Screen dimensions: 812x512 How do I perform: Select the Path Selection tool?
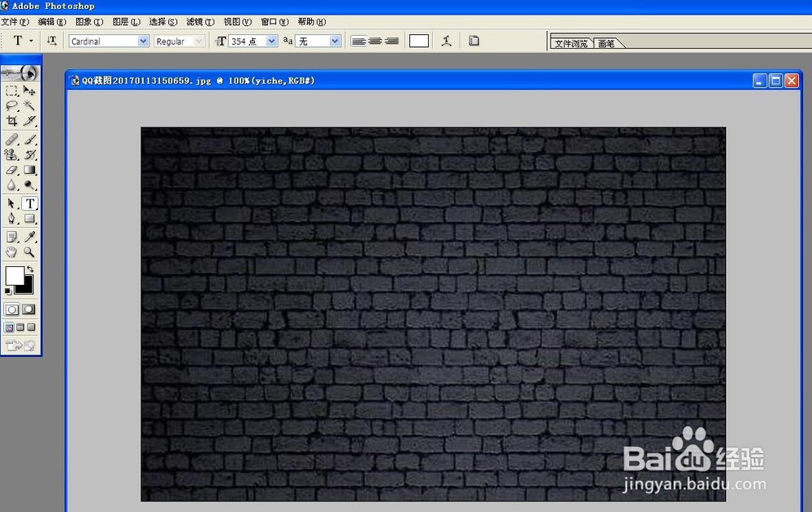click(x=11, y=204)
